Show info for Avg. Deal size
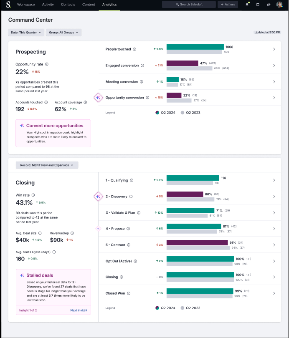 [40, 233]
